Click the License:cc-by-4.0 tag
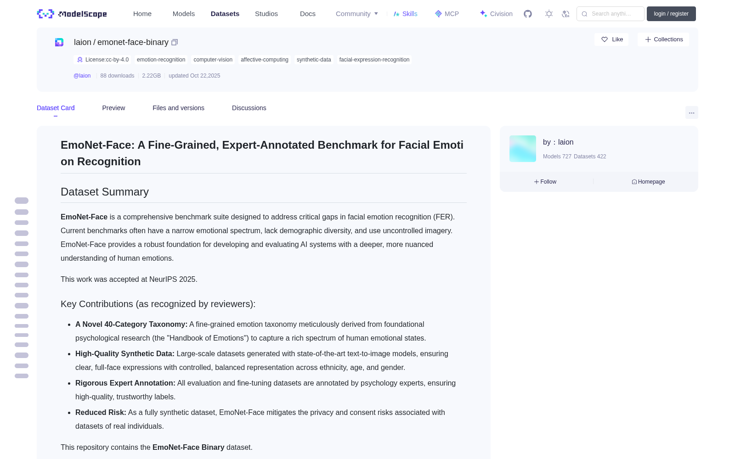Image resolution: width=735 pixels, height=459 pixels. pyautogui.click(x=102, y=60)
